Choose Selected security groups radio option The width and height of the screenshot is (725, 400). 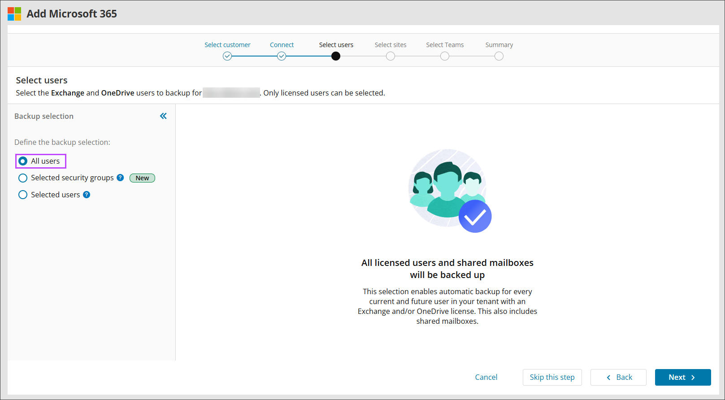click(23, 178)
